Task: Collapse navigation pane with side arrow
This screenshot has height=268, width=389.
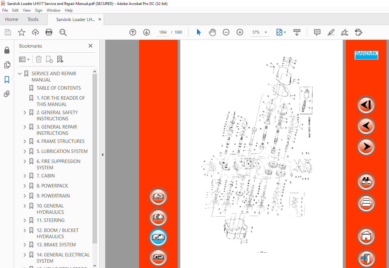Action: click(x=102, y=155)
